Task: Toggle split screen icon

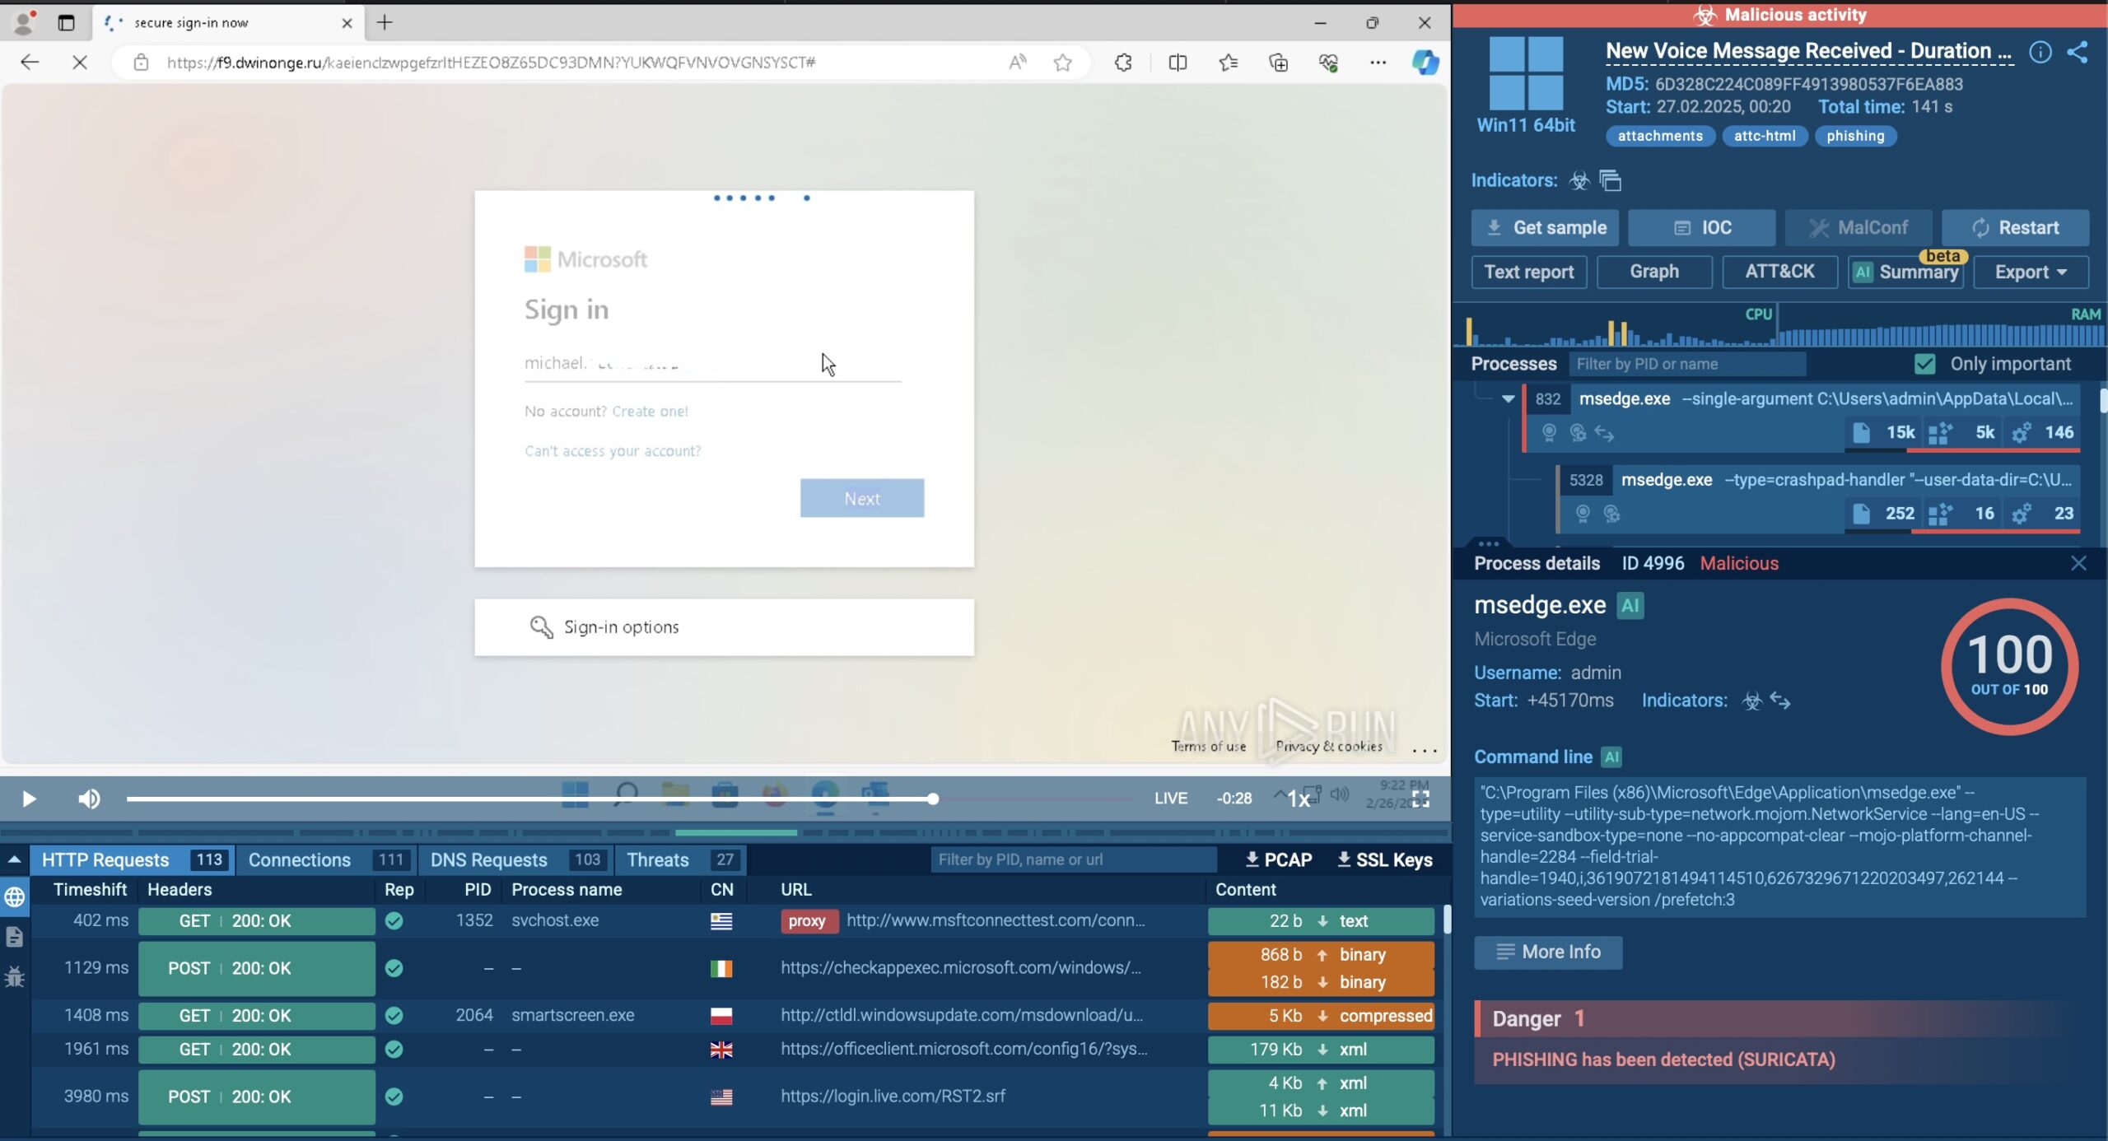Action: [1178, 63]
